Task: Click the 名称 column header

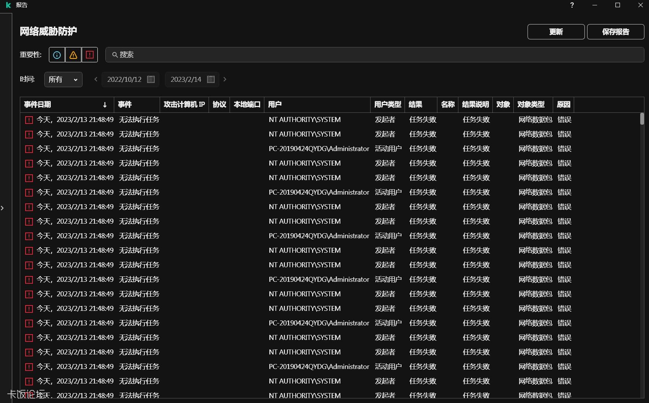Action: coord(447,104)
